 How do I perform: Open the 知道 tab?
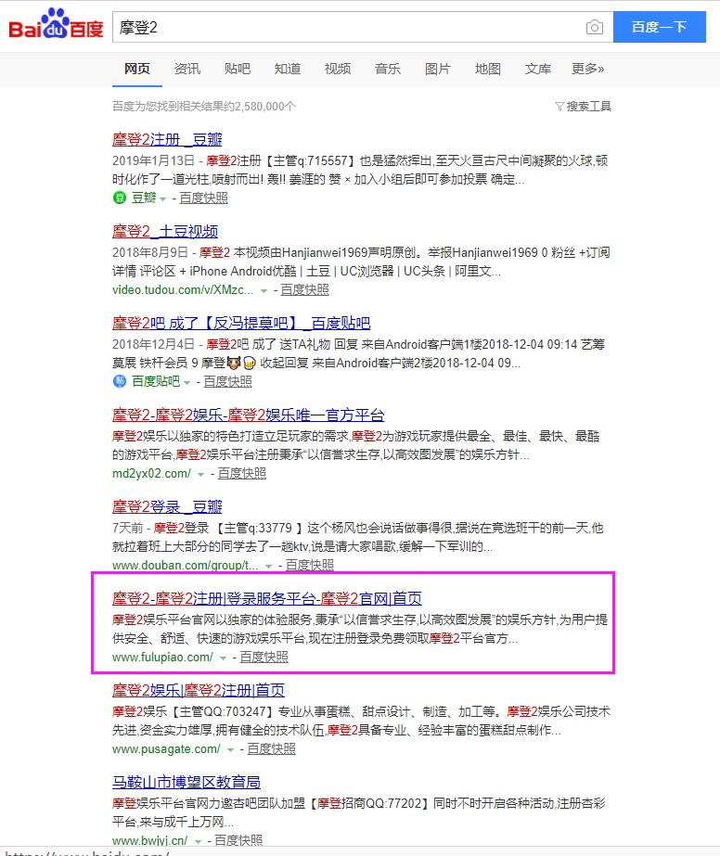(288, 69)
